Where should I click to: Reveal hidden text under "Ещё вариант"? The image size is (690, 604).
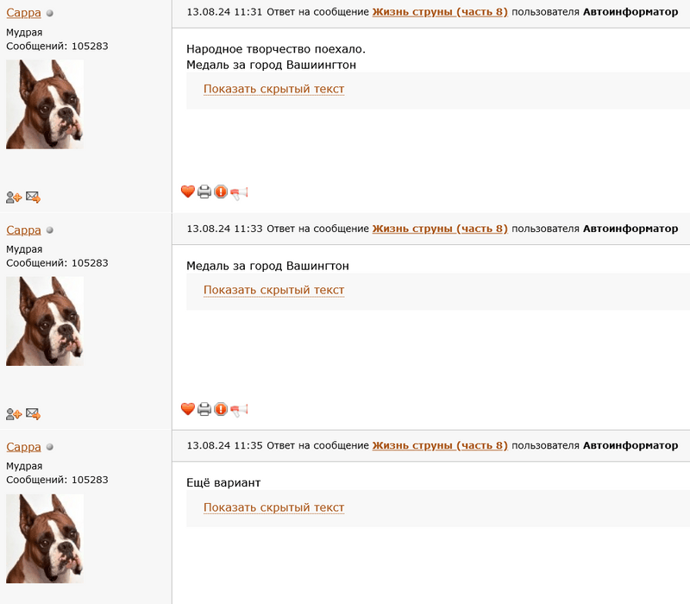(x=273, y=507)
